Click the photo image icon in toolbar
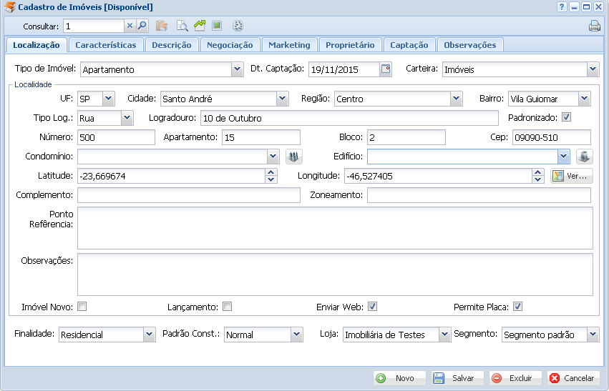Image resolution: width=609 pixels, height=391 pixels. 217,26
